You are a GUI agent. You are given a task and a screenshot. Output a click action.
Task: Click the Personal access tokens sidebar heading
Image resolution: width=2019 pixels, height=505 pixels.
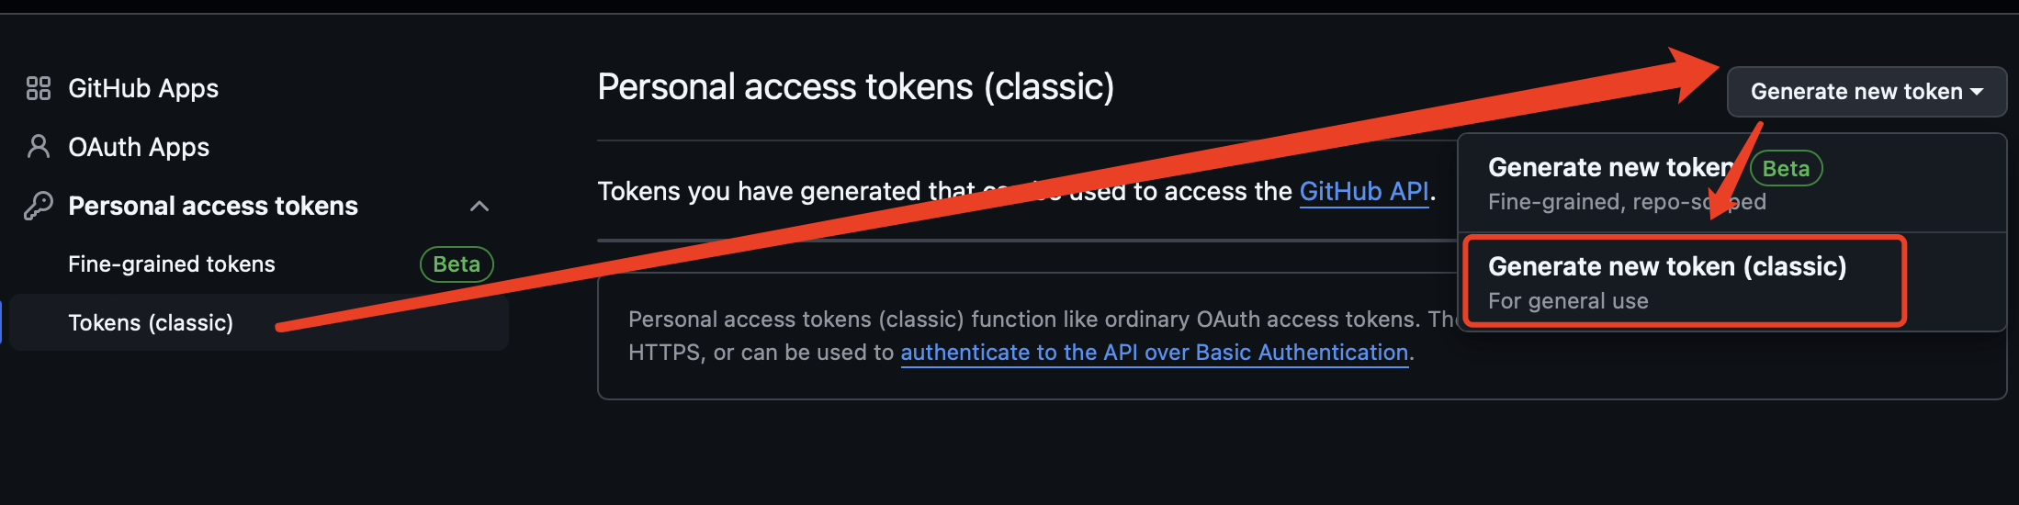(213, 206)
